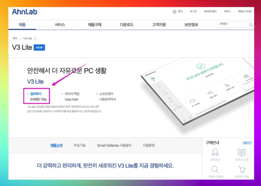
Task: Open the 패밀리 사이트 dropdown
Action: [x=246, y=11]
